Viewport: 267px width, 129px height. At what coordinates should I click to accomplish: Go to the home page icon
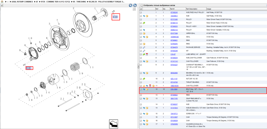(x=2, y=1)
